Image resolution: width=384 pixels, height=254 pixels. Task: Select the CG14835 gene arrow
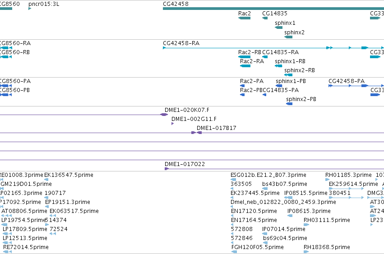pos(265,18)
